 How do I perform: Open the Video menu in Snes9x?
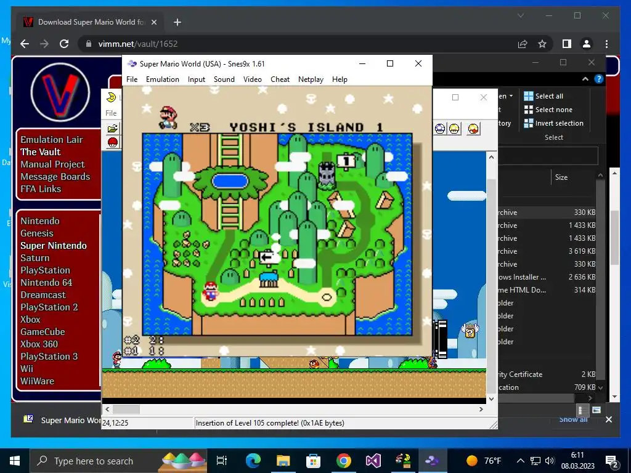click(252, 79)
